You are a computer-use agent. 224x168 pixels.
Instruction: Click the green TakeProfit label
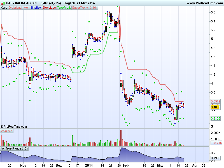[64, 8]
